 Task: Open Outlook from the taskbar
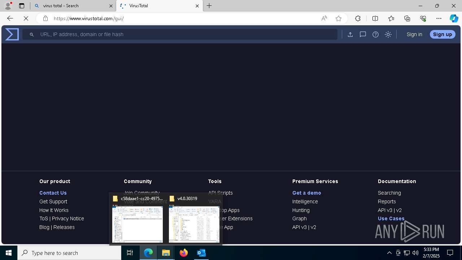(201, 253)
